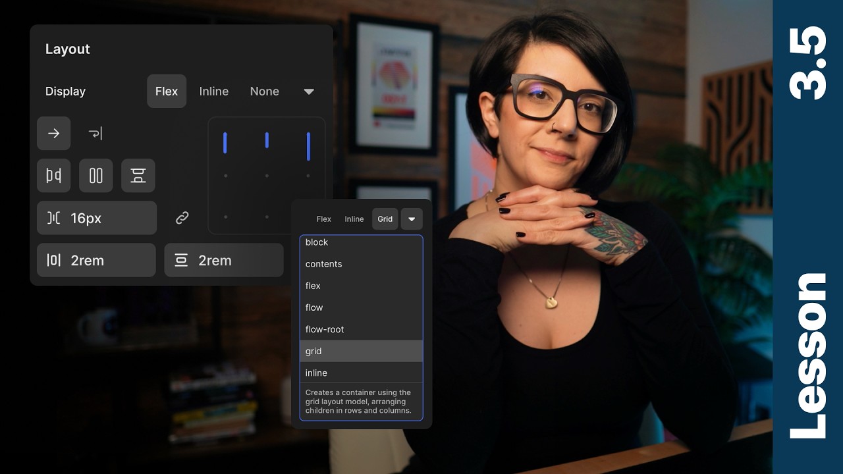This screenshot has height=474, width=843.
Task: Select the horizontal padding icon beside 2rem
Action: coord(55,260)
